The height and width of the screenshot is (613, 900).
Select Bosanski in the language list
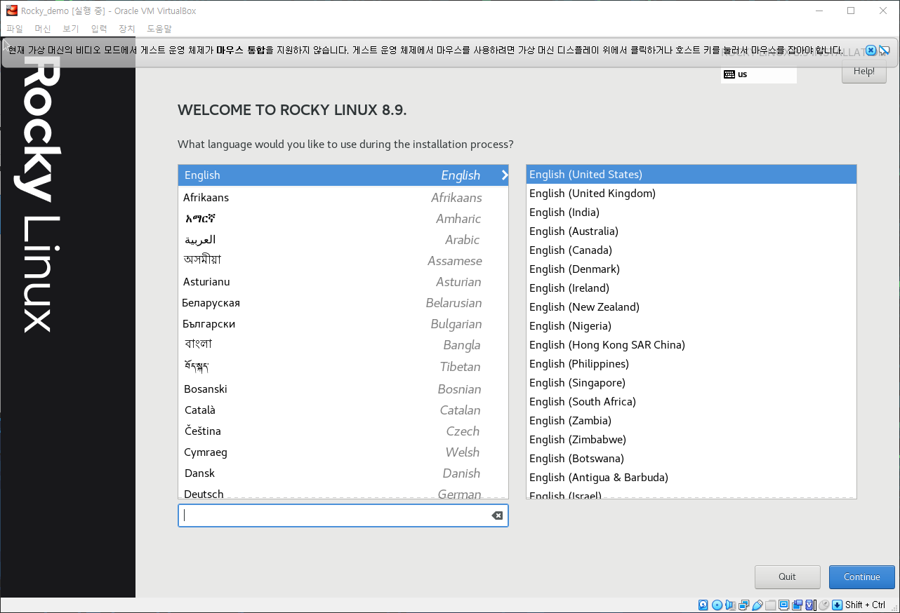tap(343, 389)
